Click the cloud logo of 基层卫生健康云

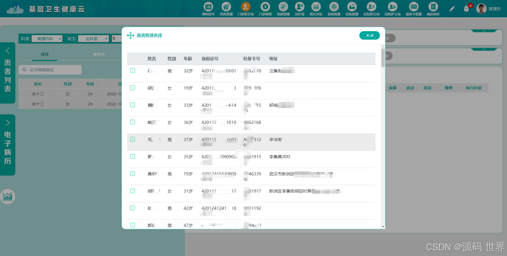15,8
